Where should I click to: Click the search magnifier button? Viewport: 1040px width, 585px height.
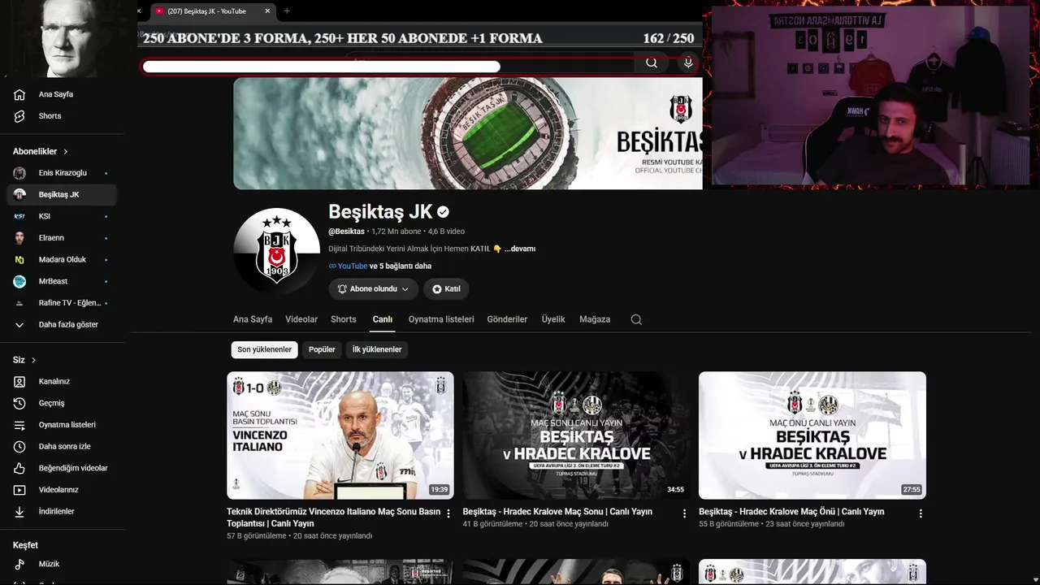point(652,63)
